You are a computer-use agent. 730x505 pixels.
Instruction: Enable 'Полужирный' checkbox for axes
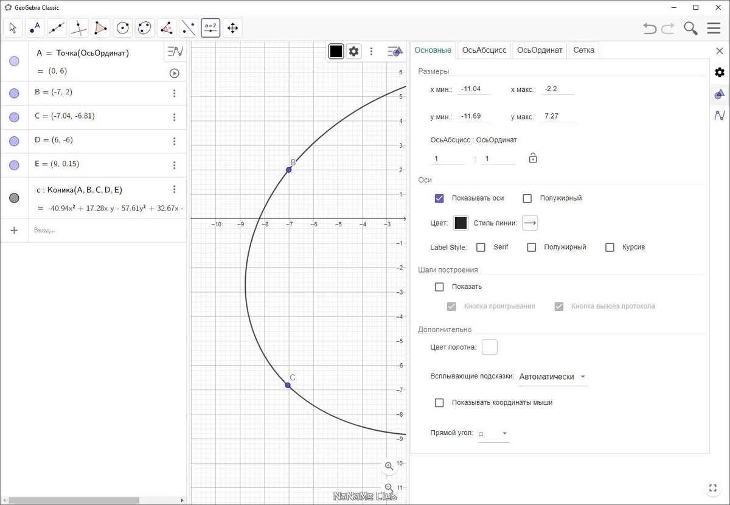click(527, 198)
